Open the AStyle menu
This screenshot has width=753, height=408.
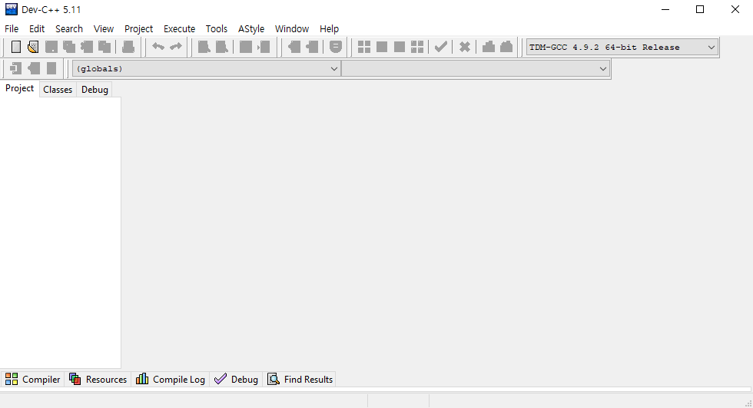[x=251, y=29]
